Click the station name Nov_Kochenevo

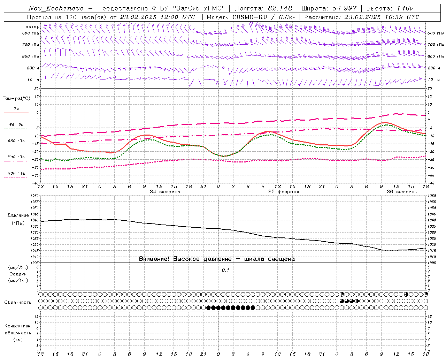pos(56,8)
